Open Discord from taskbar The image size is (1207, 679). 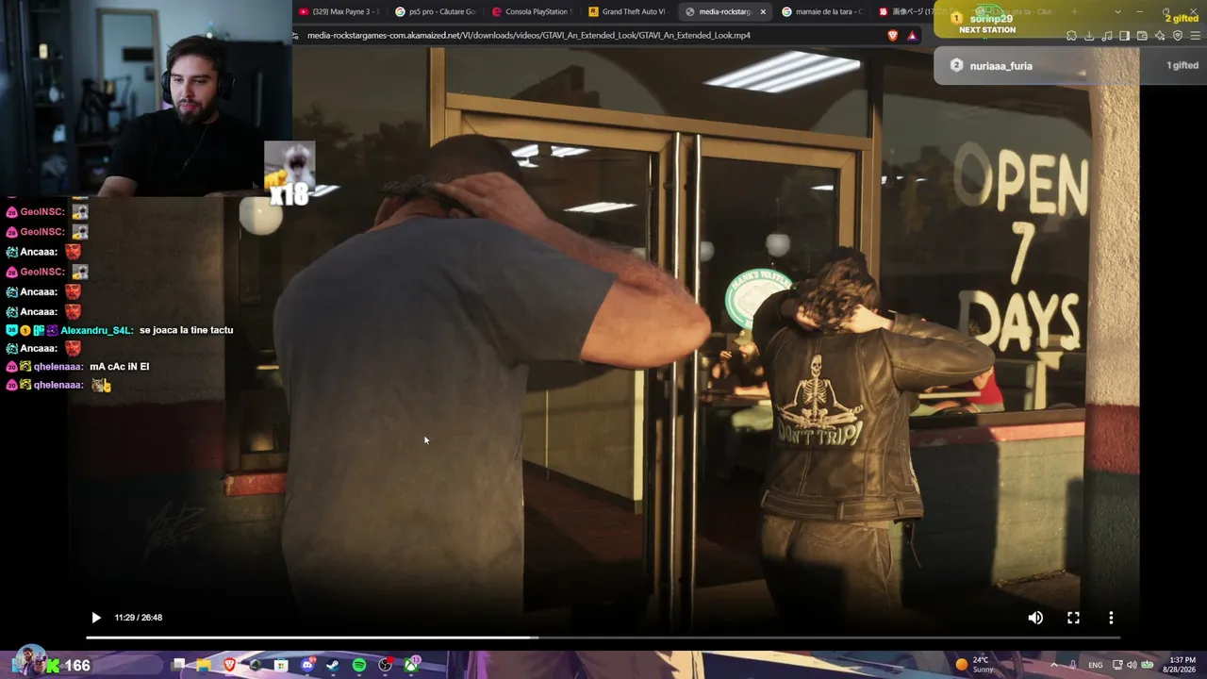click(306, 665)
